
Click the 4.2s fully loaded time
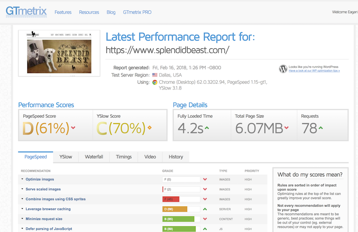[191, 128]
